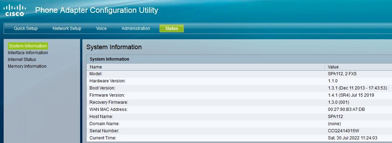
Task: Open Interface Information in the sidebar
Action: pyautogui.click(x=28, y=52)
